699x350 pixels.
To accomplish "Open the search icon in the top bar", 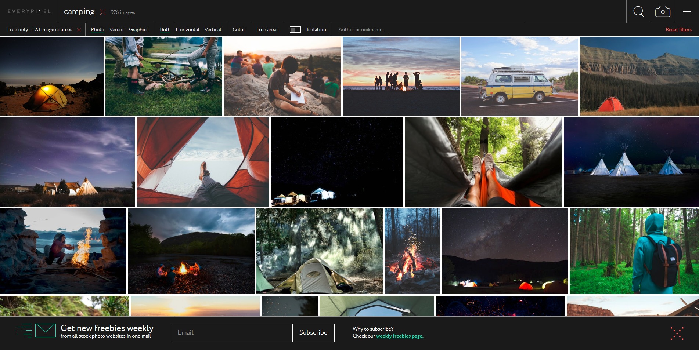I will 639,11.
